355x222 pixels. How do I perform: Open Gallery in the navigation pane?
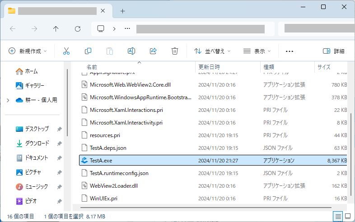click(30, 86)
